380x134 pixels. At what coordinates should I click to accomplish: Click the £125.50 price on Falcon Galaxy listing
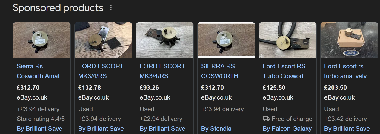coord(274,88)
